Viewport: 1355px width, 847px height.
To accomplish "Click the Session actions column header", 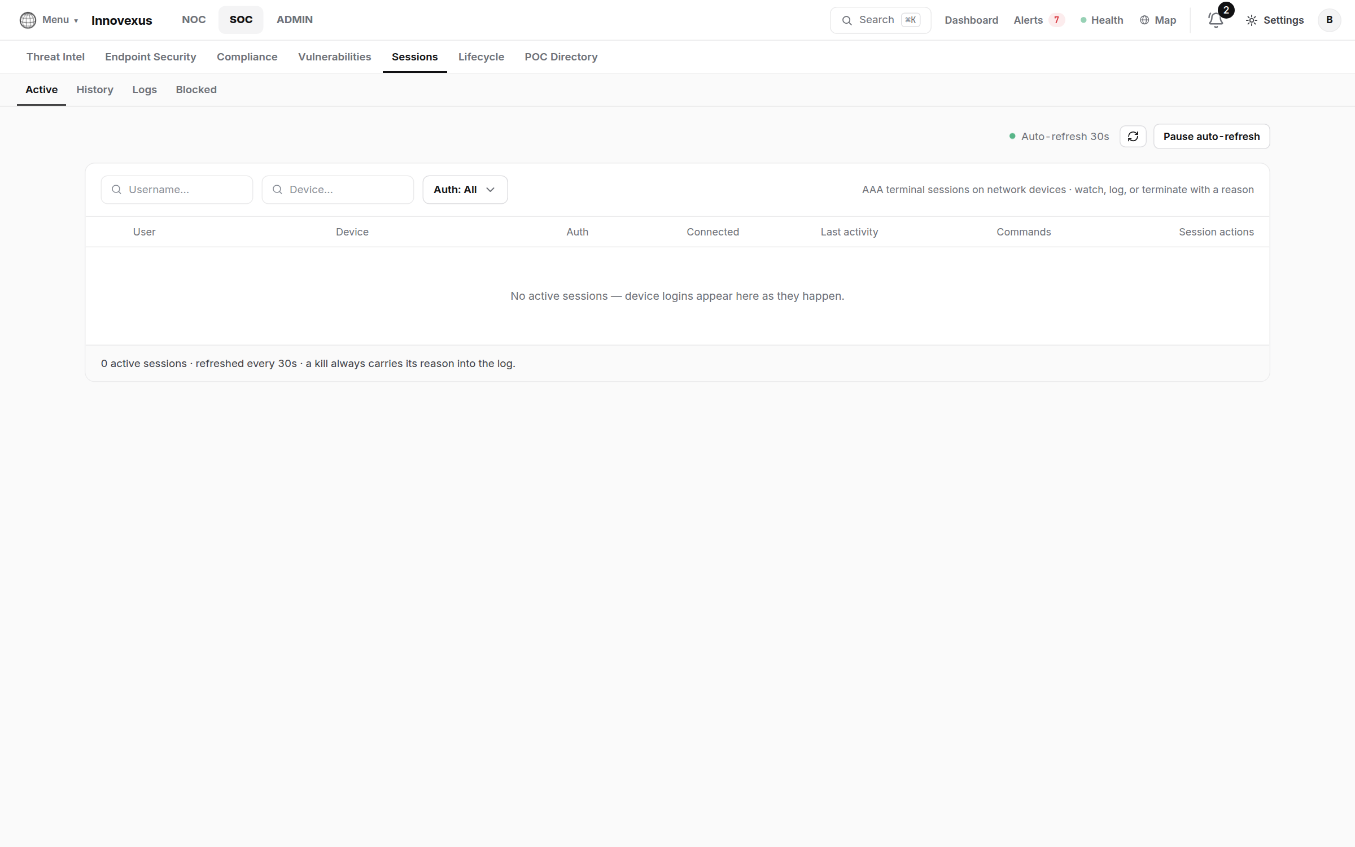I will 1216,232.
